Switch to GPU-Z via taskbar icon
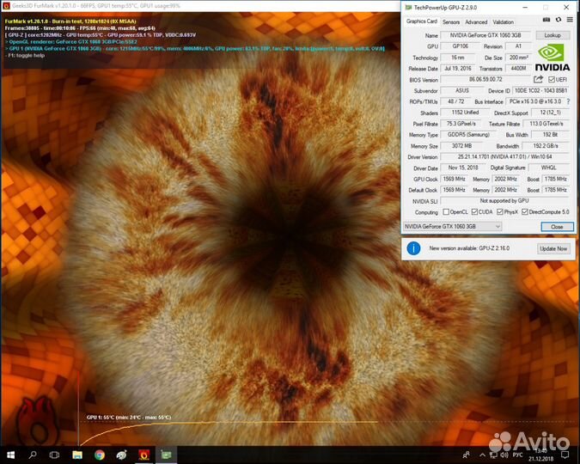This screenshot has height=464, width=580. [166, 455]
